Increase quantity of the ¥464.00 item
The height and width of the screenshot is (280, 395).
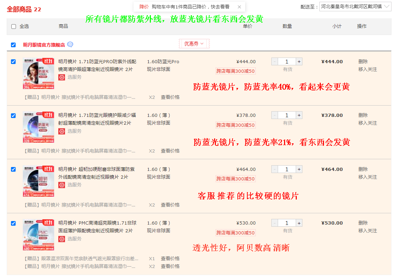(299, 169)
